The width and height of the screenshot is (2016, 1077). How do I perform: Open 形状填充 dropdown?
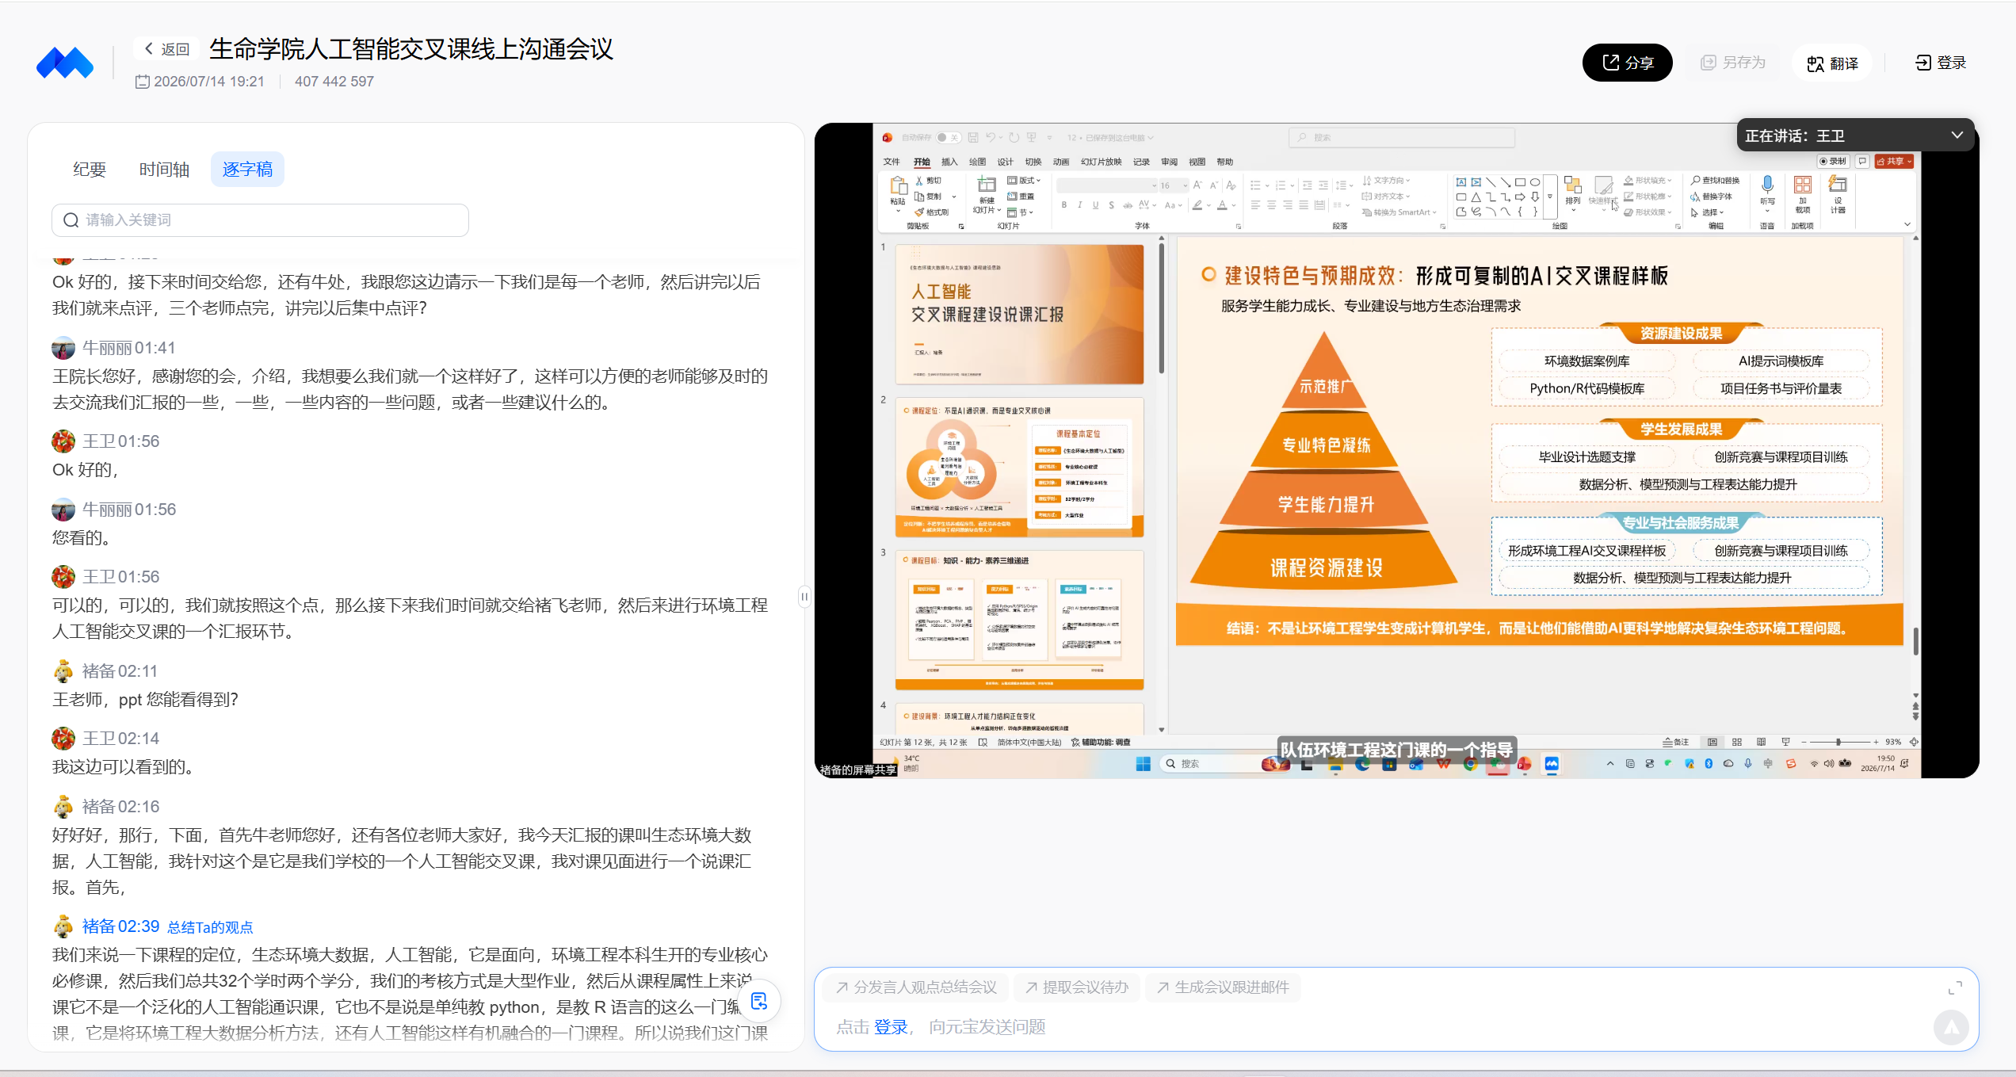coord(1648,181)
